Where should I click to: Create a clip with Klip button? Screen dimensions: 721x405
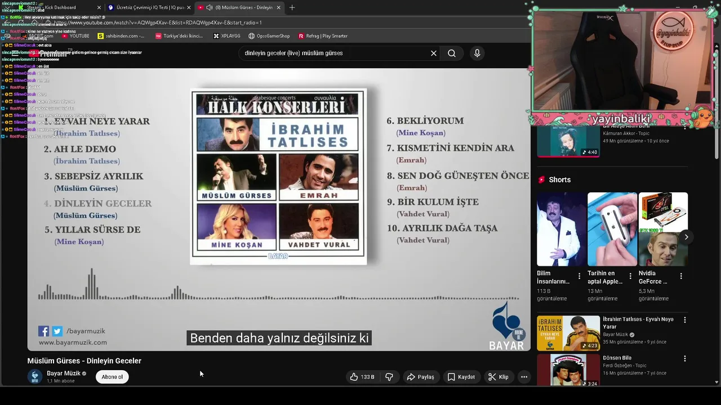click(x=498, y=377)
